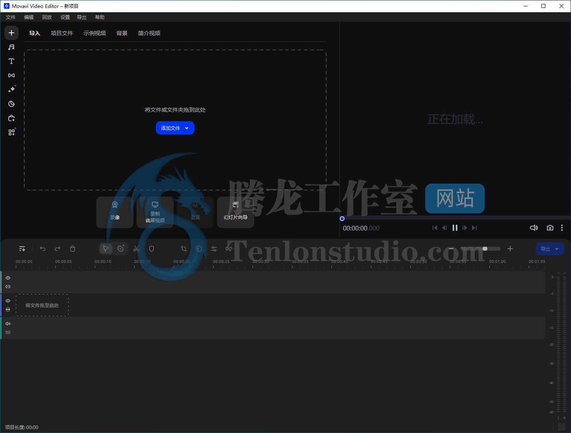Click the Transition wizard icon

(229, 249)
